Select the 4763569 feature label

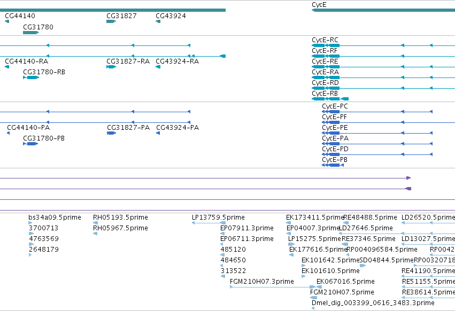click(x=43, y=239)
